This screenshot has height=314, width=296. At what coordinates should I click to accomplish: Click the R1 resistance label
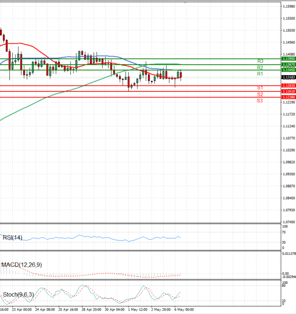pos(260,74)
